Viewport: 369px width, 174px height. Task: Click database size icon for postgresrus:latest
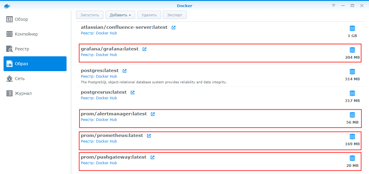352,93
